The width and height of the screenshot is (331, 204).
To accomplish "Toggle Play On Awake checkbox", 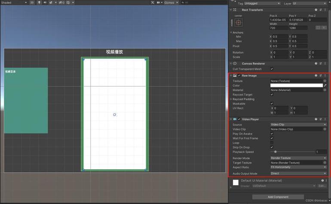I will 272,134.
